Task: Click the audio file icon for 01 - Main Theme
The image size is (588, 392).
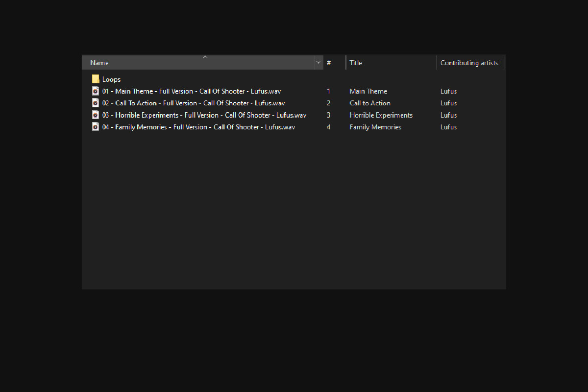Action: point(96,91)
